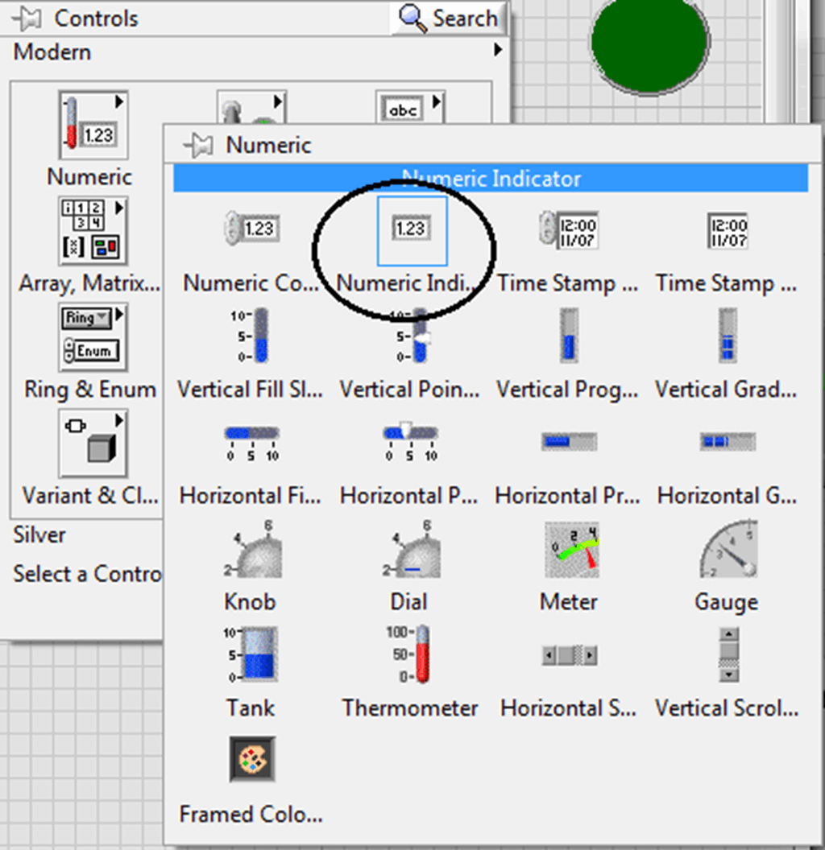Pick the Time Stamp Control
Viewport: 825px width, 850px height.
click(x=568, y=228)
